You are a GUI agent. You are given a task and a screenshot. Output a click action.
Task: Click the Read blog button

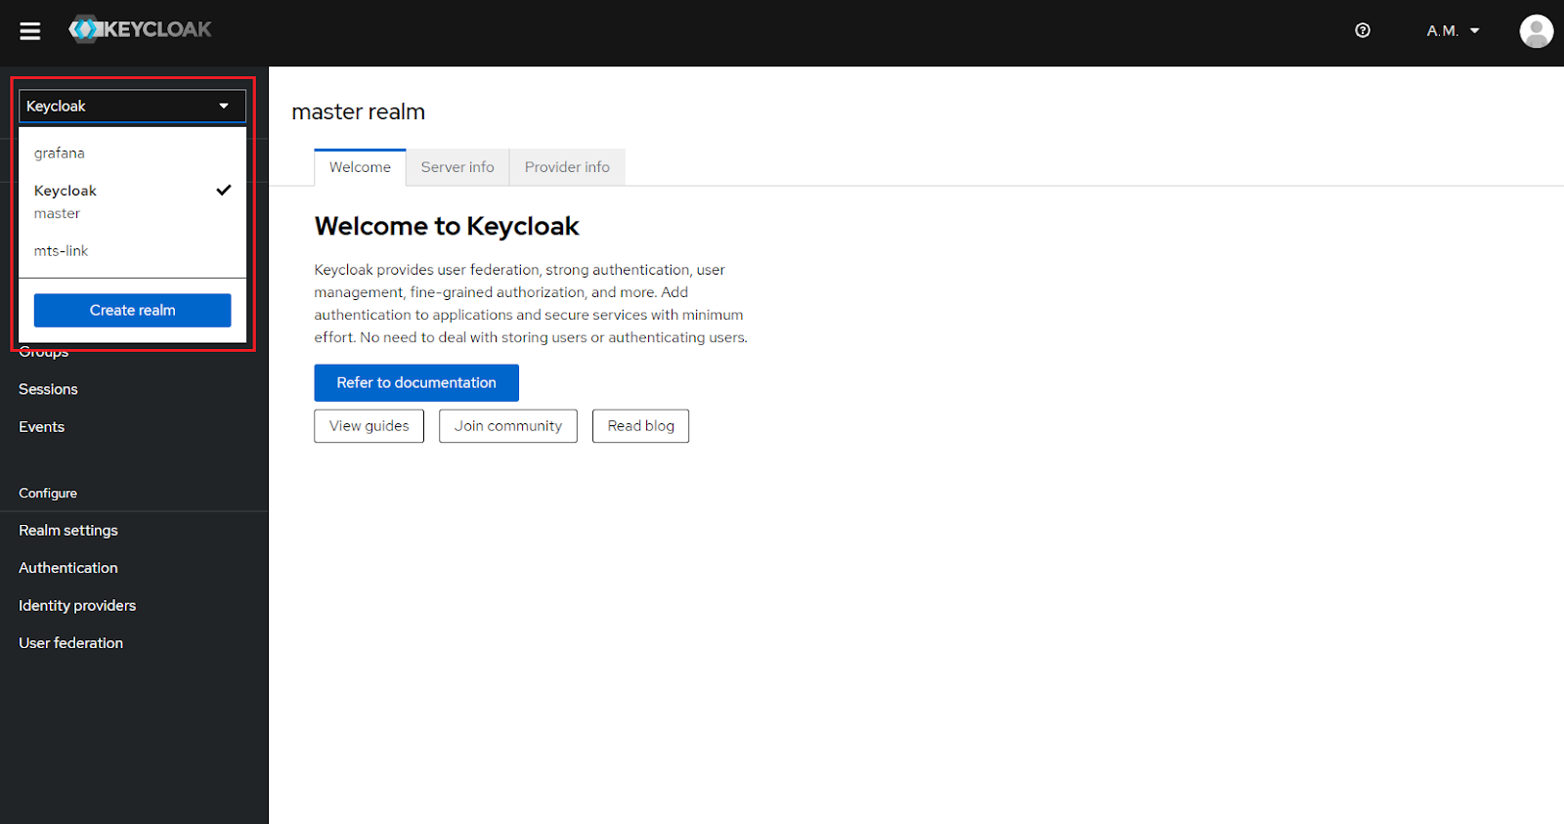click(x=640, y=426)
